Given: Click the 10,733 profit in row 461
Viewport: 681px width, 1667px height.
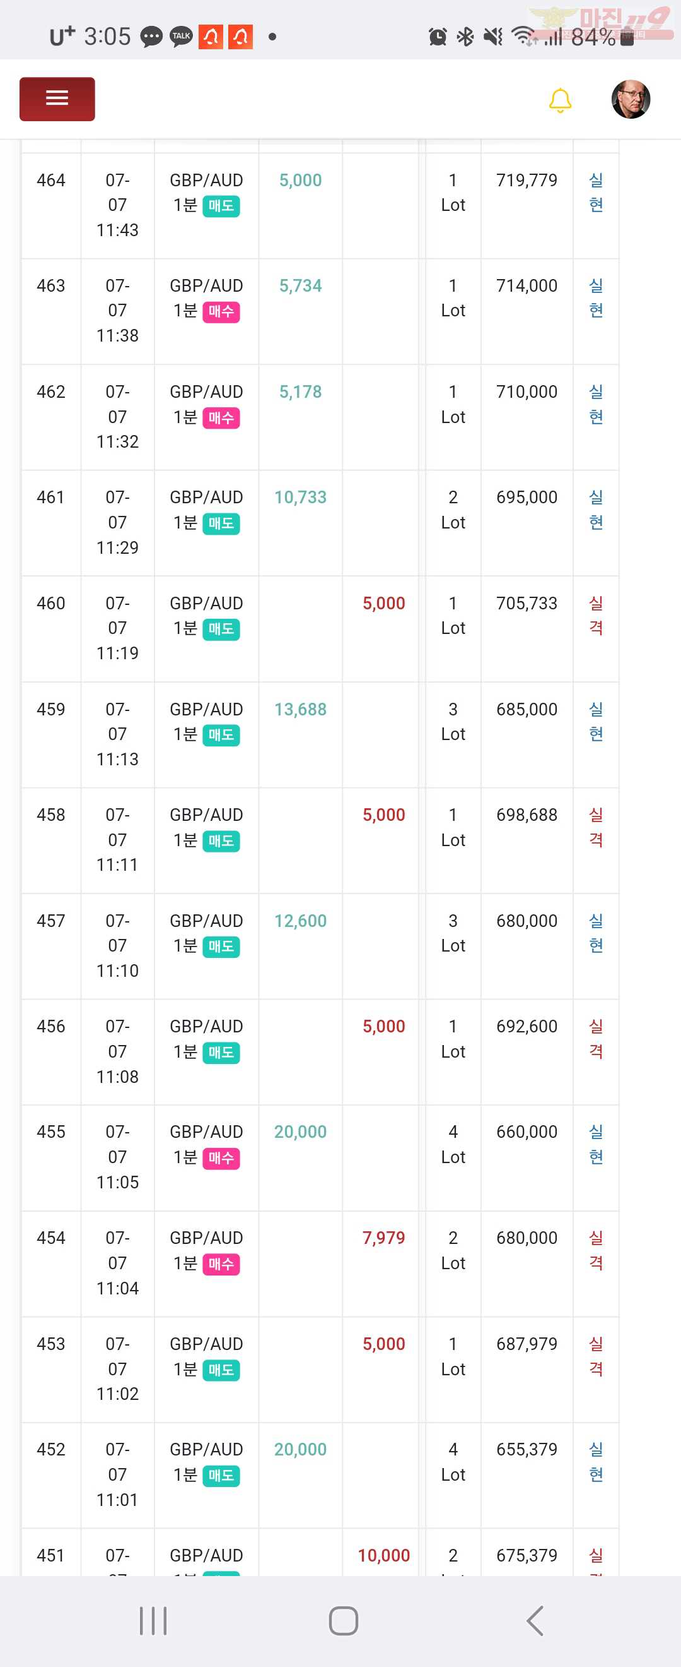Looking at the screenshot, I should point(300,497).
